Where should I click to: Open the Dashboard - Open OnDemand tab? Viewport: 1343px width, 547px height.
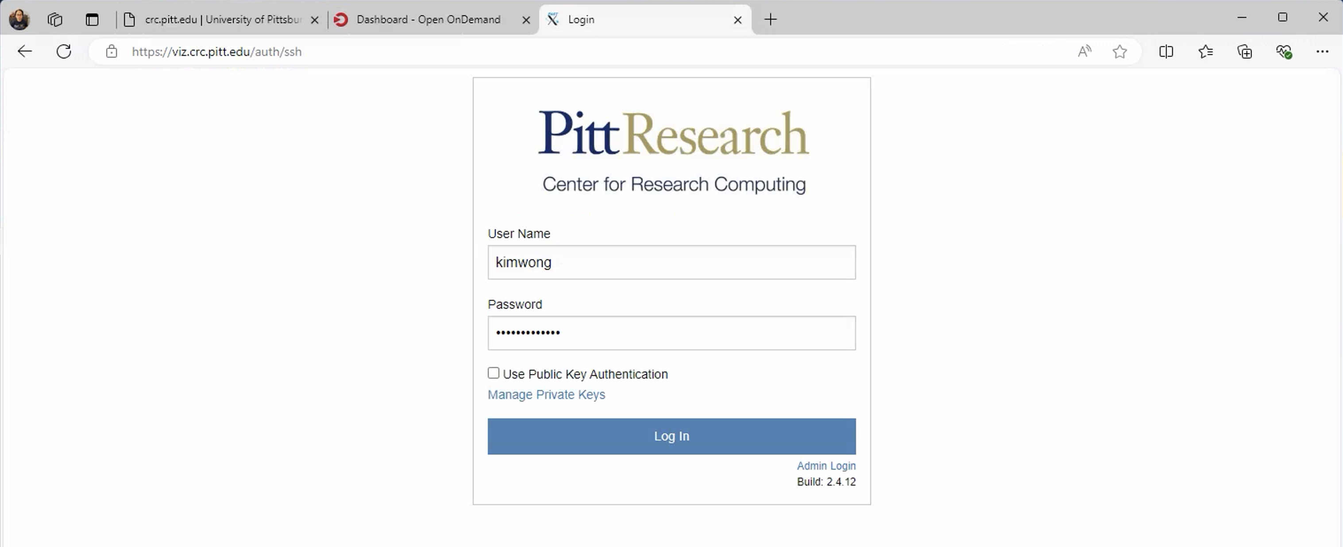click(x=428, y=19)
